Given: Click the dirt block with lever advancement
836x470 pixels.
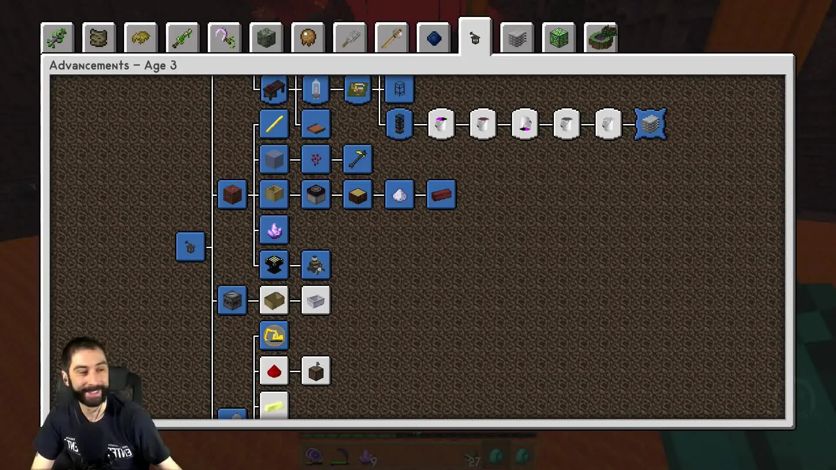Looking at the screenshot, I should [316, 371].
